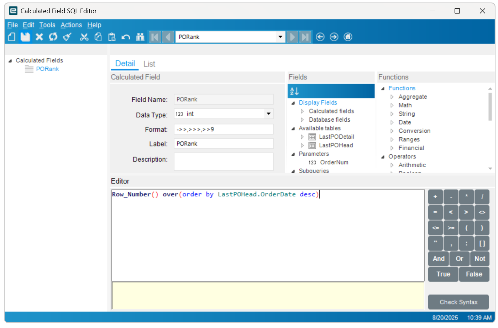
Task: Click the Check Syntax button
Action: (458, 302)
